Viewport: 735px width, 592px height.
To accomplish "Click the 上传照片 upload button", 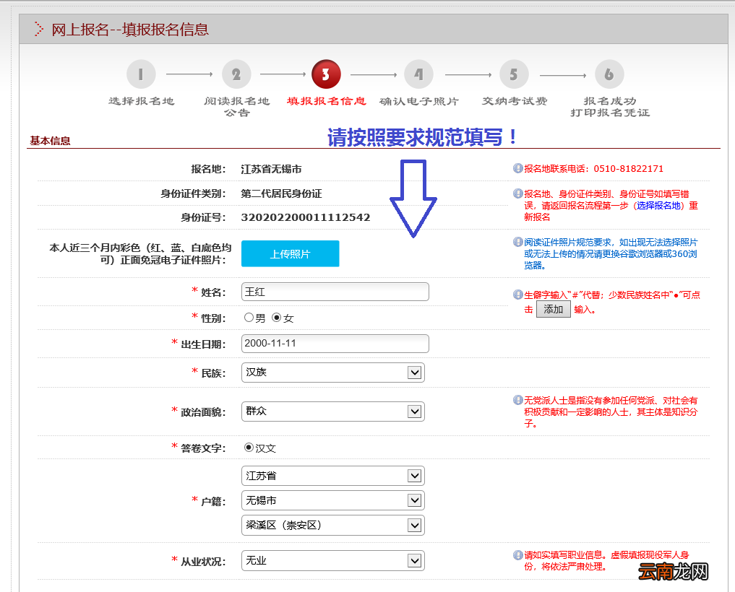I will [290, 253].
